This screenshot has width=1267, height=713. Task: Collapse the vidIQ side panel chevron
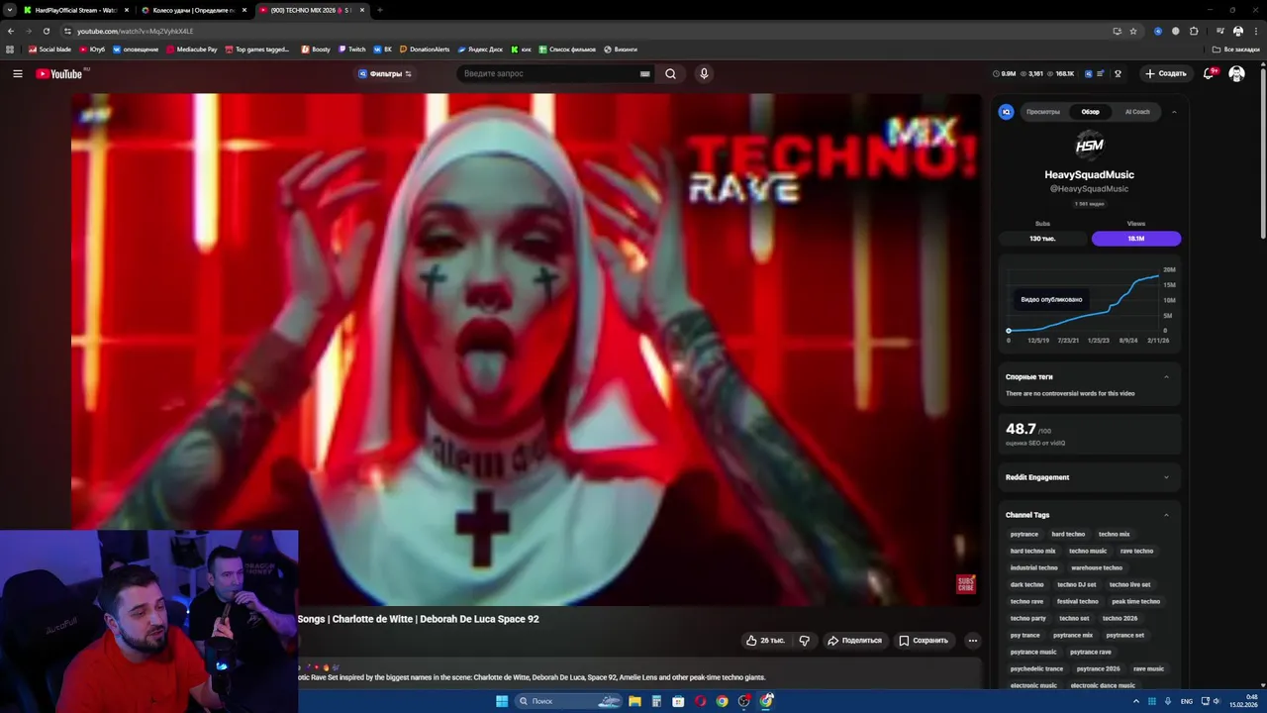pyautogui.click(x=1174, y=112)
